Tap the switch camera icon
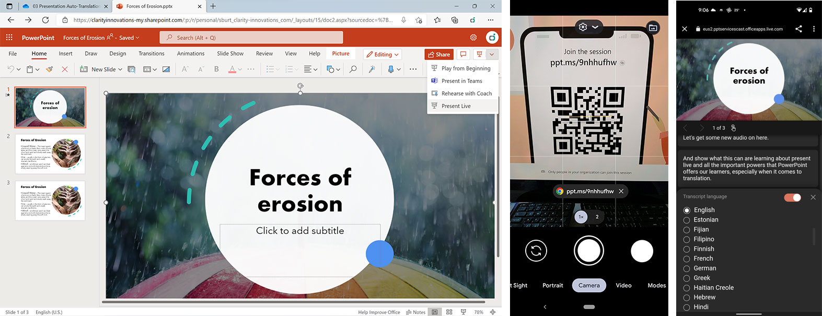The image size is (822, 316). coord(536,251)
